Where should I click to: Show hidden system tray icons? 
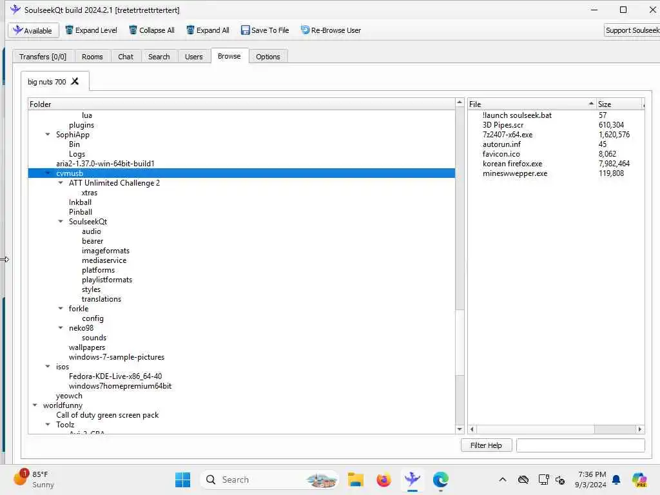[503, 480]
